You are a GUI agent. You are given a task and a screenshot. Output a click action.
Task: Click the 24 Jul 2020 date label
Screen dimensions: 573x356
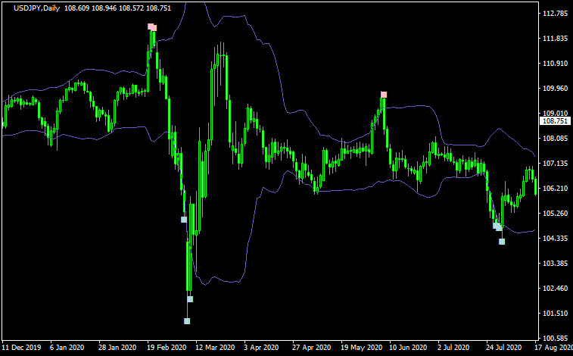503,348
